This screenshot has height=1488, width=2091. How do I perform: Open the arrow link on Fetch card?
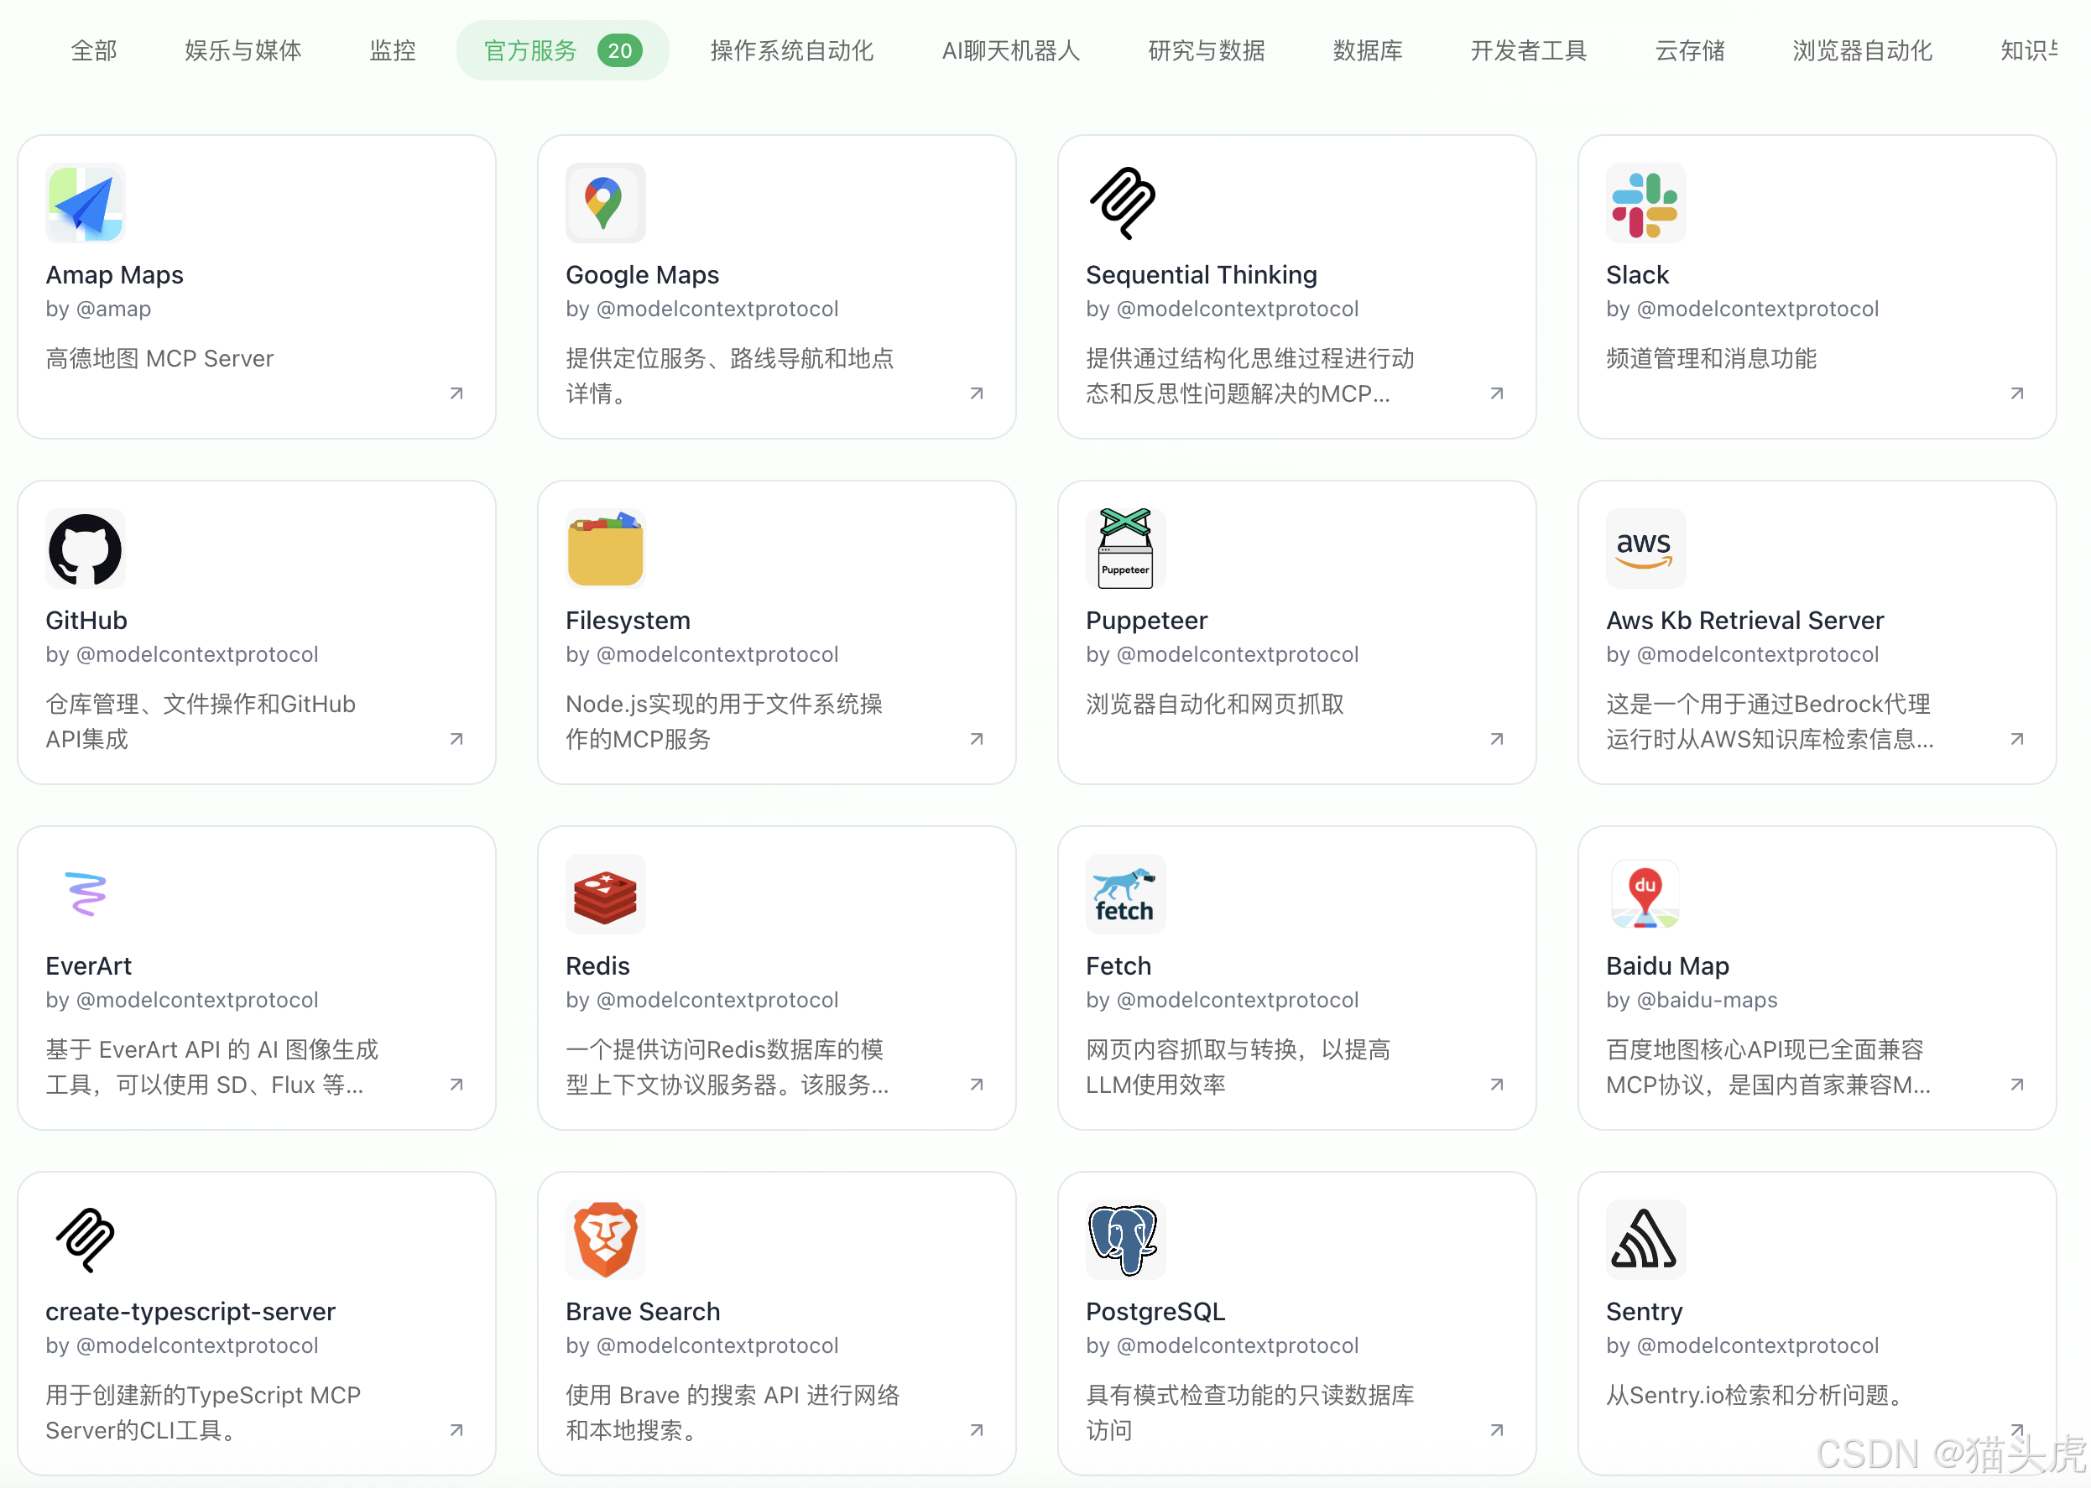pyautogui.click(x=1496, y=1084)
